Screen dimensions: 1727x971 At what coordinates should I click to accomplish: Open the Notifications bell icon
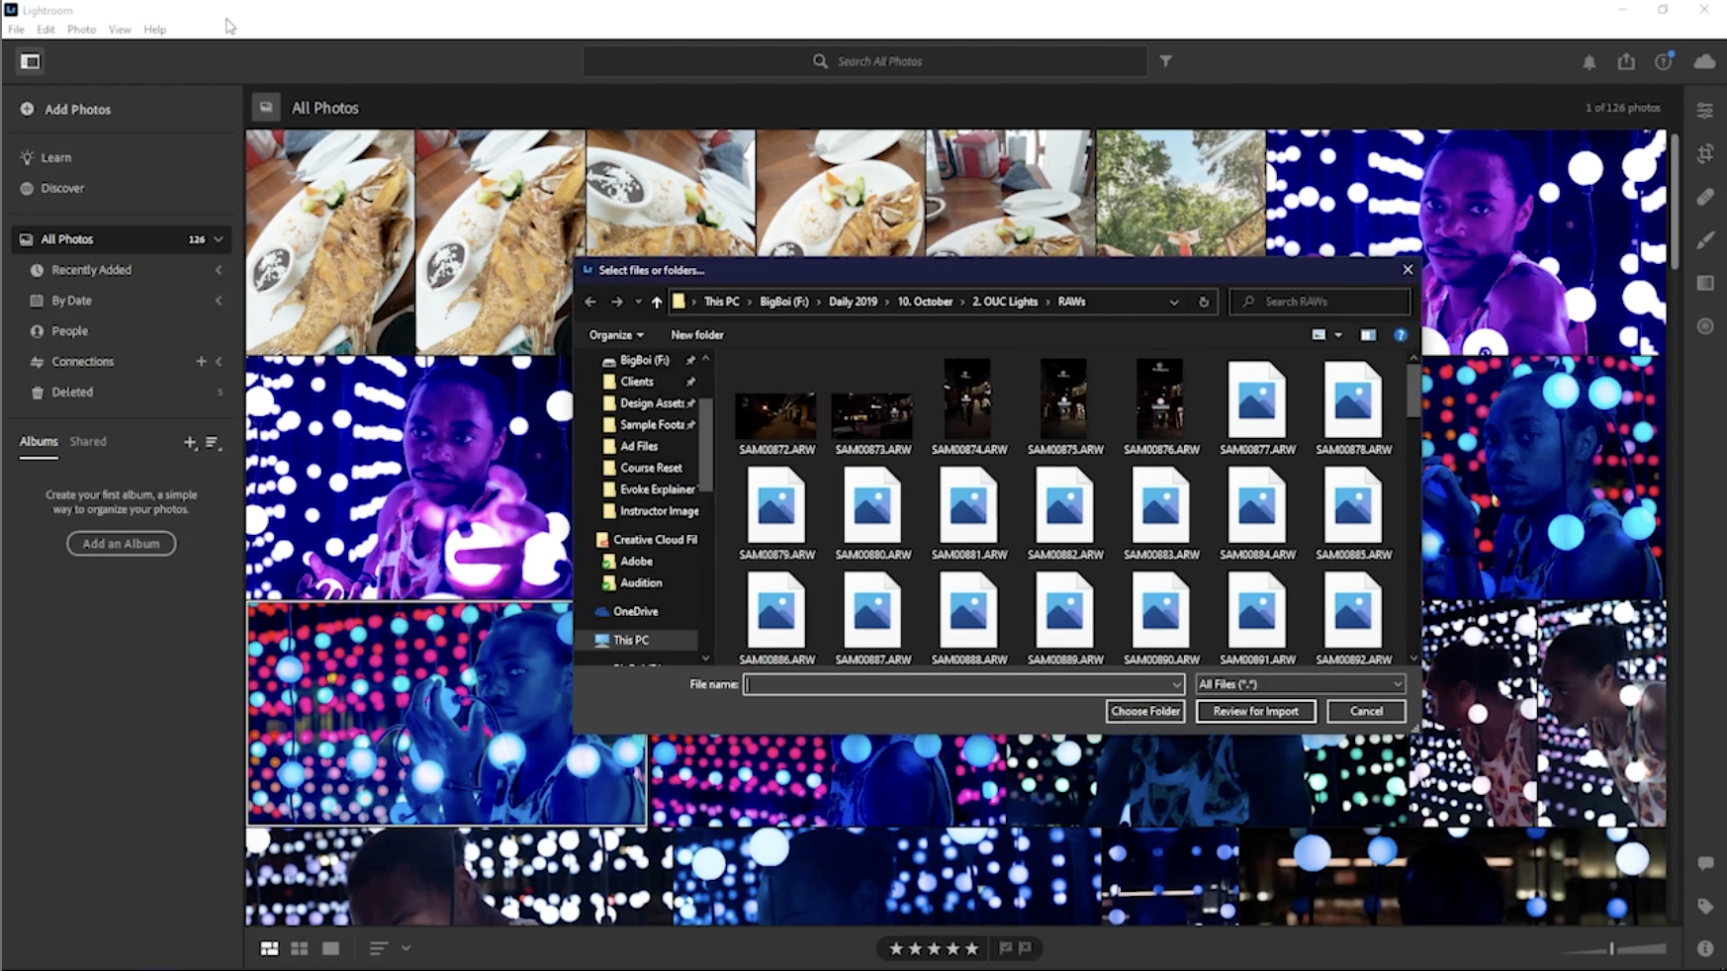1589,61
